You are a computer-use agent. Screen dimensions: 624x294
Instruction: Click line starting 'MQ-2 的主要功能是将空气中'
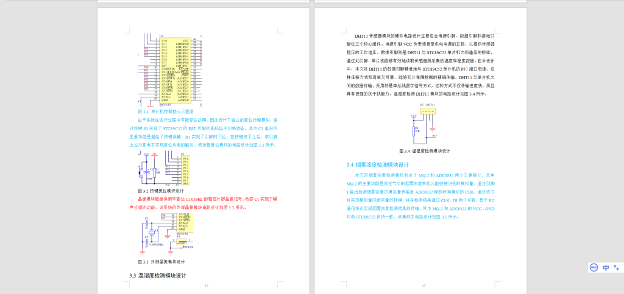coord(420,184)
